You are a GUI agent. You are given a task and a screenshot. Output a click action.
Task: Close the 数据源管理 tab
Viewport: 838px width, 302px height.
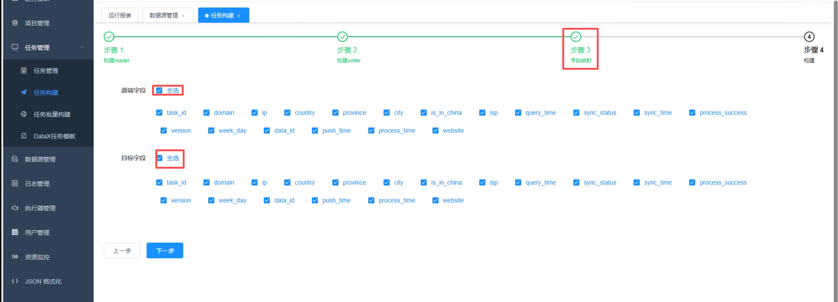(x=183, y=16)
